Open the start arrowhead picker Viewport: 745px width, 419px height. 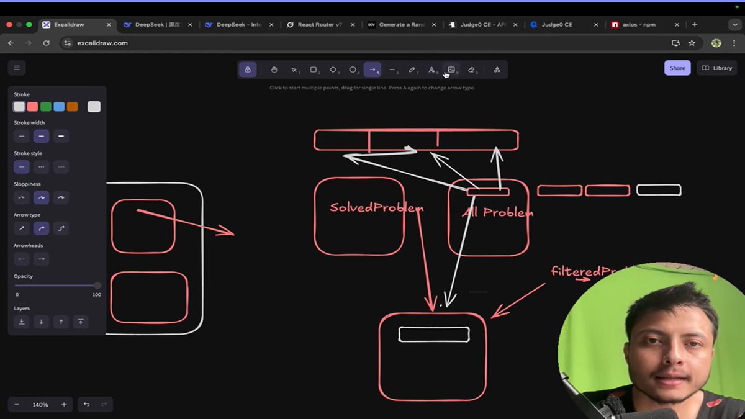22,259
